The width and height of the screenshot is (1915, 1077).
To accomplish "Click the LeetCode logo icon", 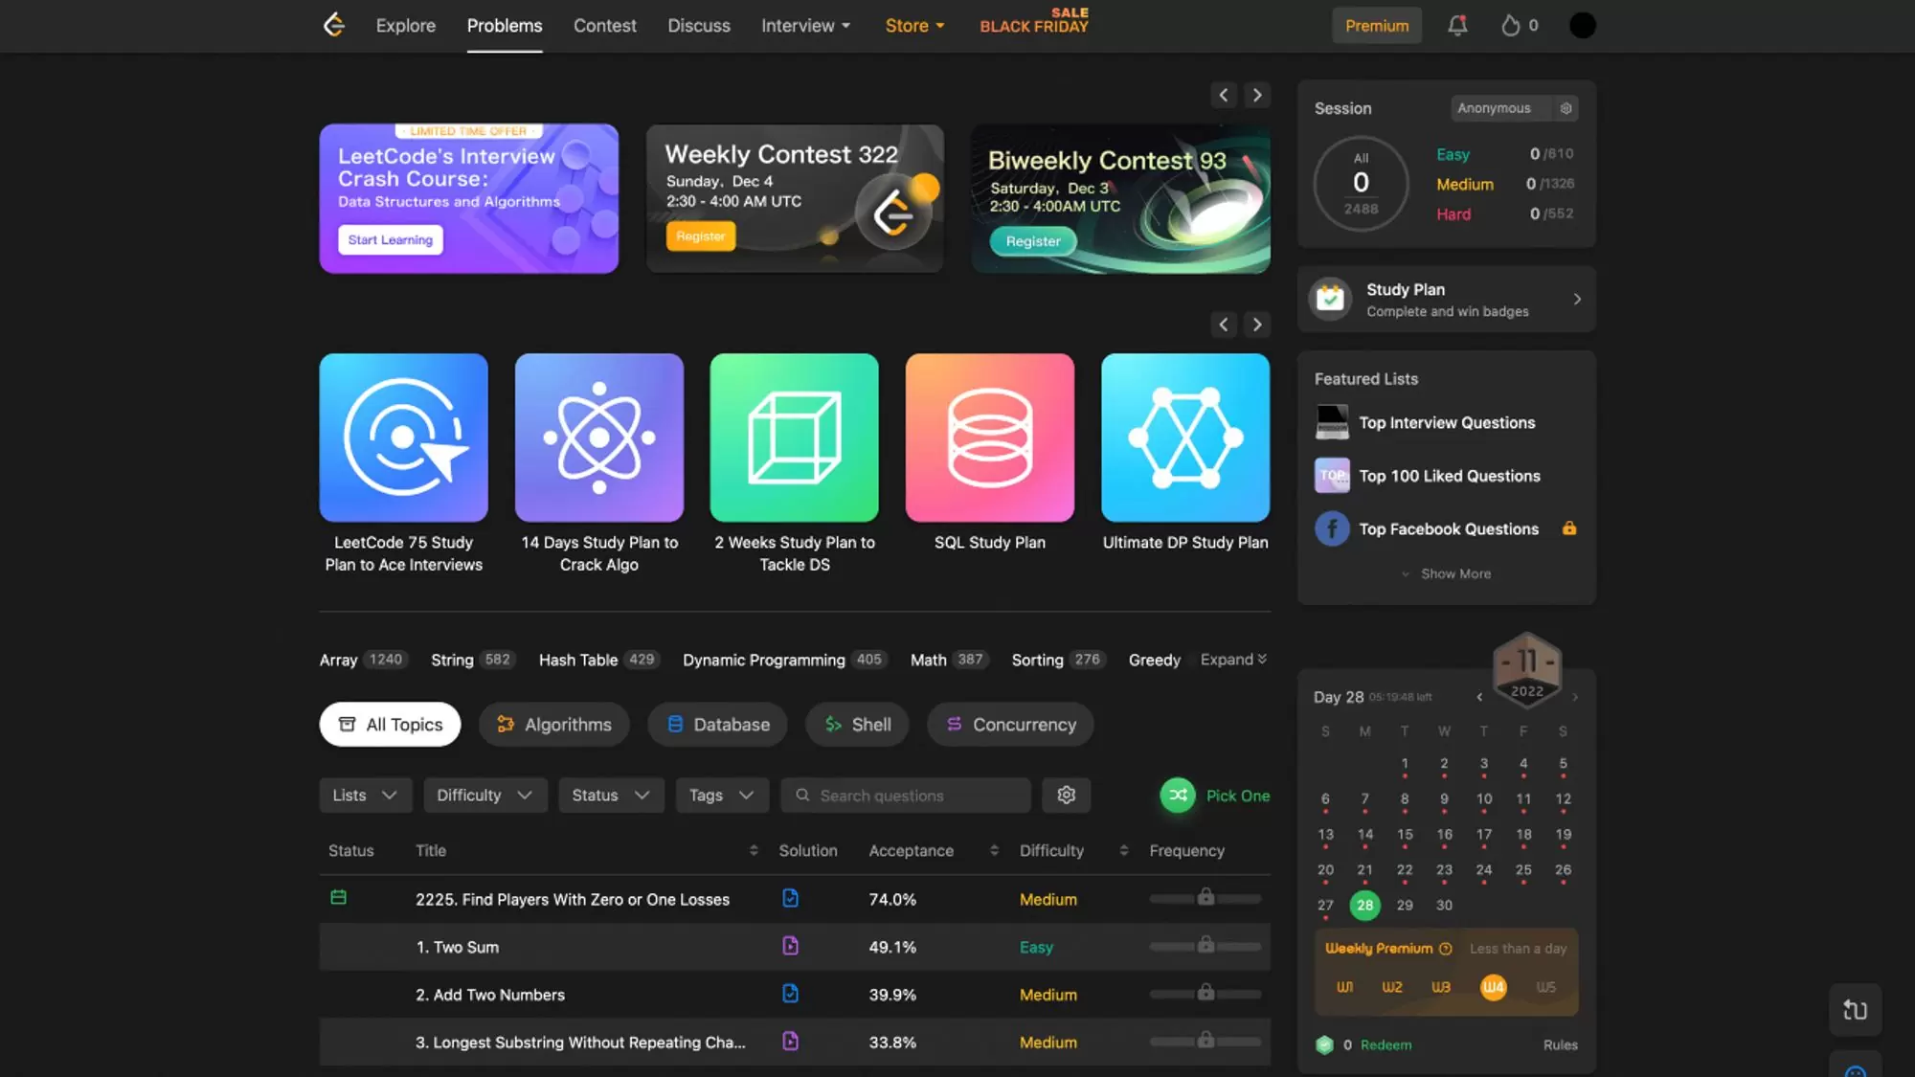I will [333, 25].
